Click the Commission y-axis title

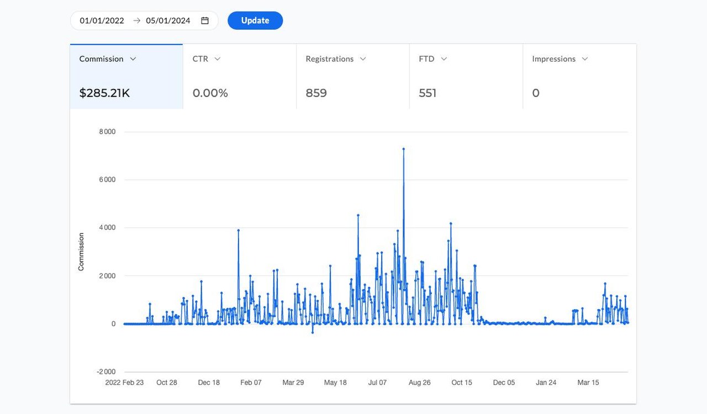click(81, 252)
